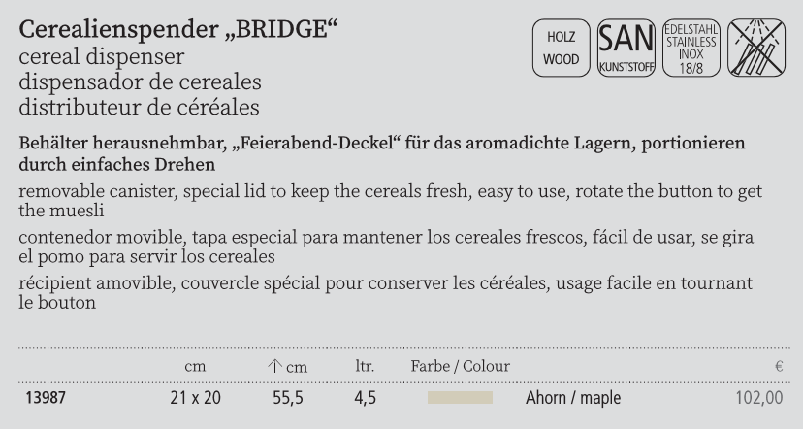Click the "ltr." column header
Image resolution: width=803 pixels, height=429 pixels.
click(x=365, y=366)
